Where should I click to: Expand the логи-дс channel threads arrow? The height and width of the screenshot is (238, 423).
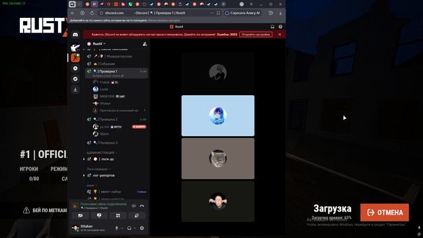(x=84, y=159)
